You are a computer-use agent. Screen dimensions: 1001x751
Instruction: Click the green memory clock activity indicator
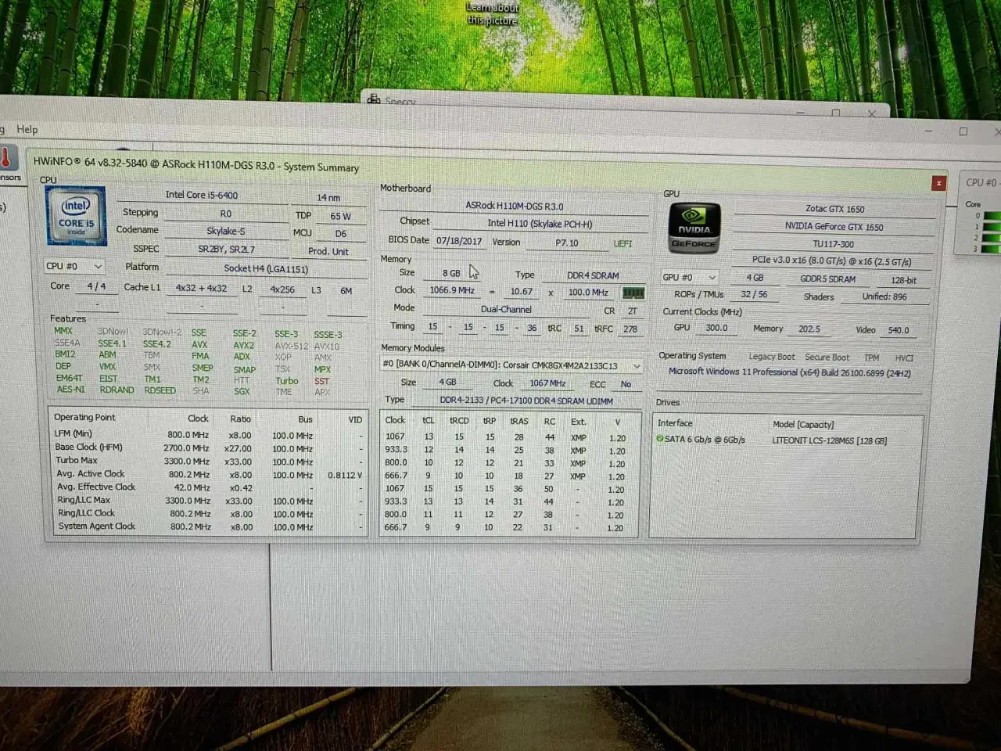coord(633,293)
